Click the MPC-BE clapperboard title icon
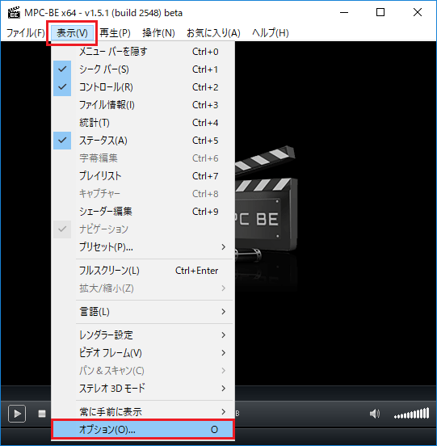 (14, 13)
